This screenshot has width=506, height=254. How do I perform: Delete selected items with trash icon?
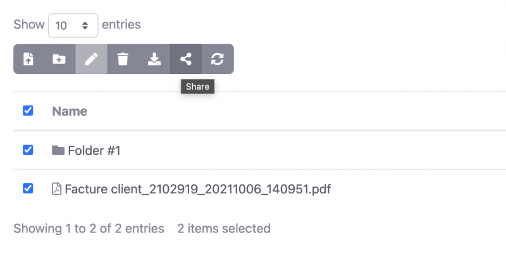point(123,59)
